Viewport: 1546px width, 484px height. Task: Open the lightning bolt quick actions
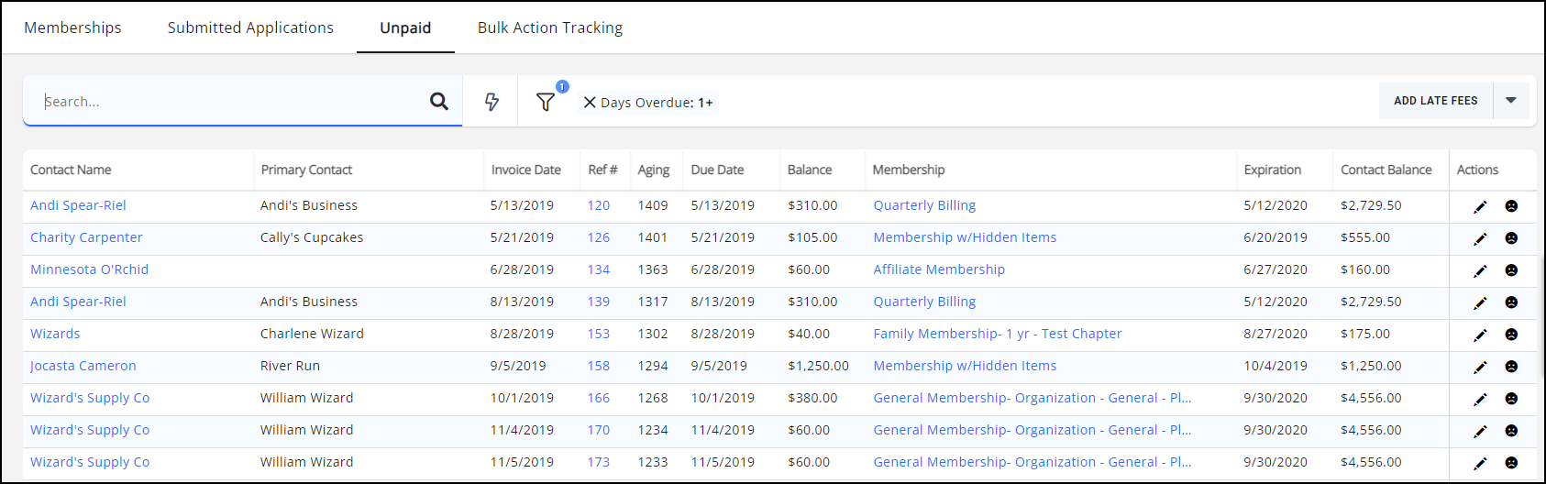pos(491,102)
